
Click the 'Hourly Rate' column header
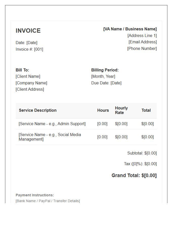click(x=121, y=110)
